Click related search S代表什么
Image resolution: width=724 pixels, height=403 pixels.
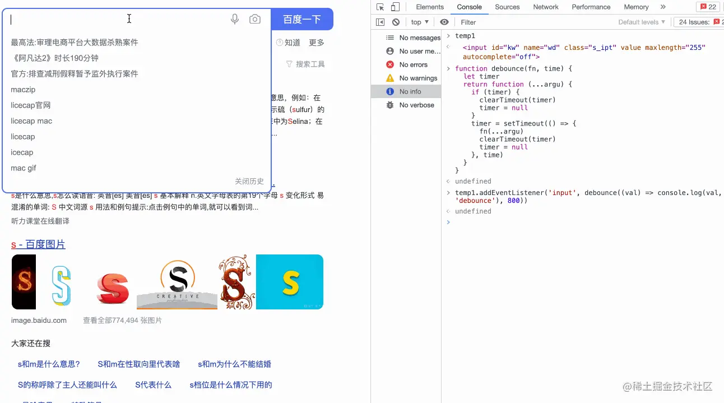tap(153, 385)
